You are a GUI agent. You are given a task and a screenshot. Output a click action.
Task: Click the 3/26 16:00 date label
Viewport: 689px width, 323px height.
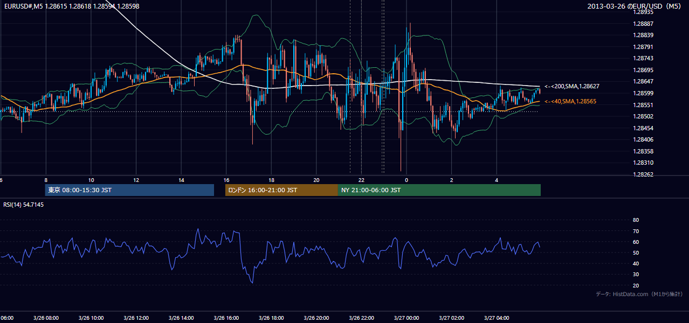226,318
